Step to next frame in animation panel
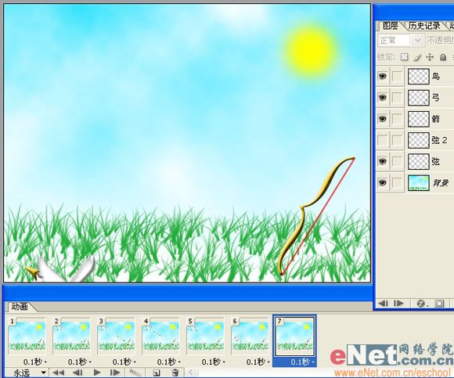 point(115,373)
